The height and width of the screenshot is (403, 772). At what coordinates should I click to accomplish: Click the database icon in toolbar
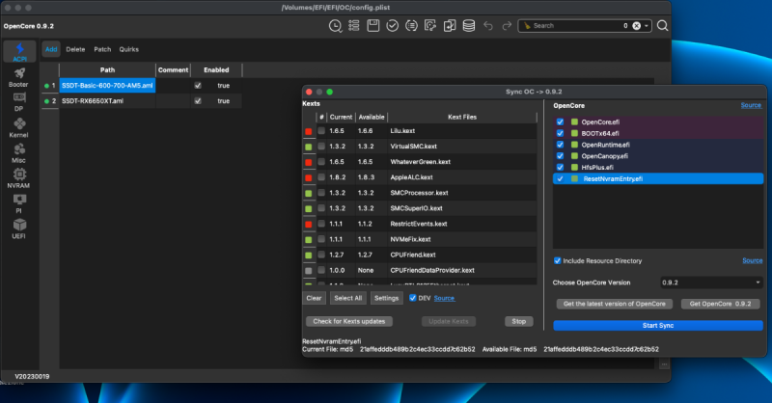(468, 26)
